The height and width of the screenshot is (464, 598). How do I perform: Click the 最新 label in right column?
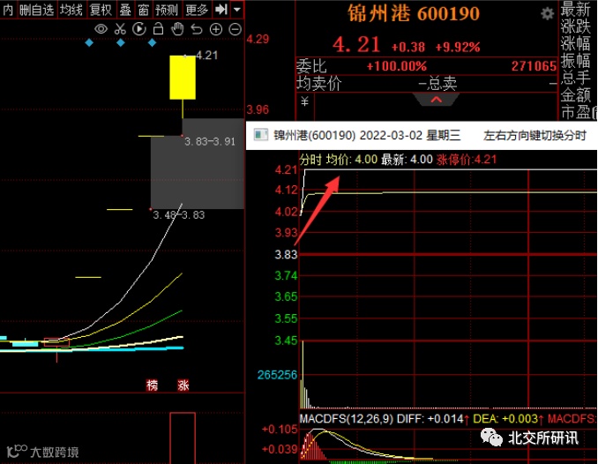(575, 9)
